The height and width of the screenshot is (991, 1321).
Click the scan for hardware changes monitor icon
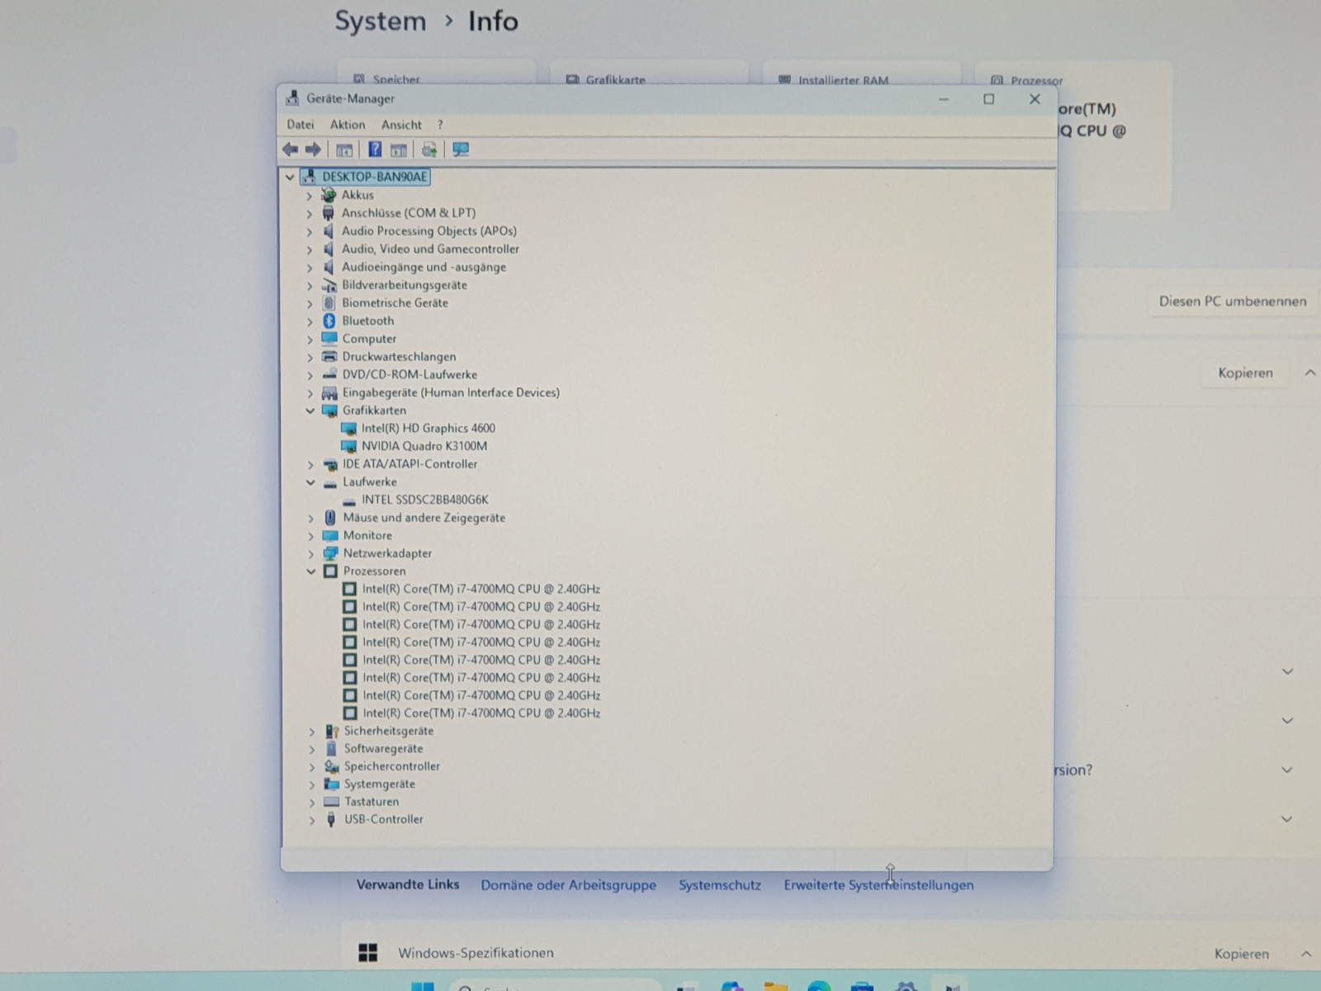[x=461, y=149]
